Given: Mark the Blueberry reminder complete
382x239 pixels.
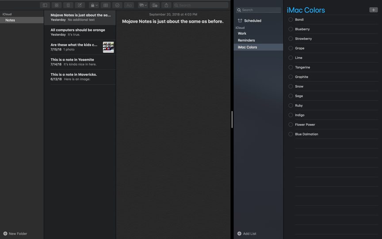Looking at the screenshot, I should coord(290,29).
